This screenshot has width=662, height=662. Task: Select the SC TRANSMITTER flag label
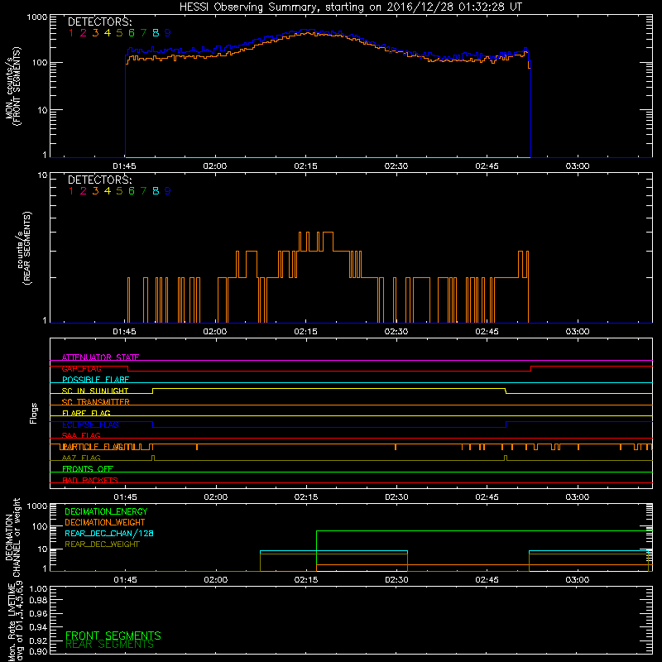[95, 401]
